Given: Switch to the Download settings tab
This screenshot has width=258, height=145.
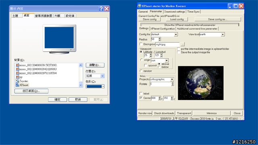Looking at the screenshot, I should point(175,12).
